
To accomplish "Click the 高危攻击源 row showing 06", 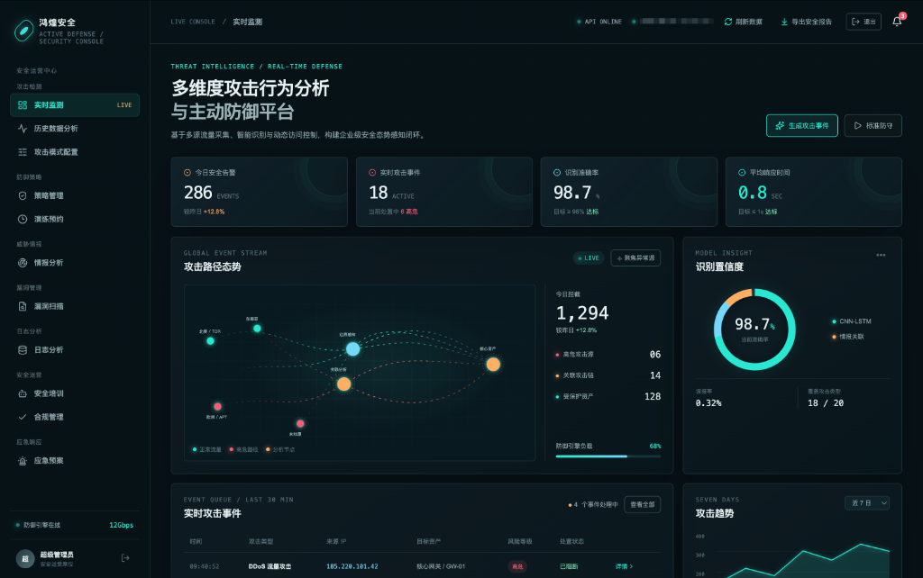I will point(608,355).
